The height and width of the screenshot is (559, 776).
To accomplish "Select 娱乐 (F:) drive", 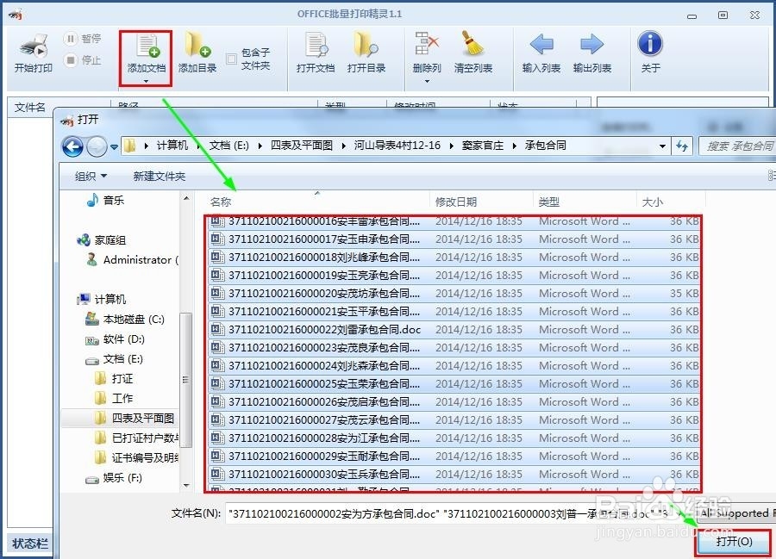I will click(x=114, y=478).
